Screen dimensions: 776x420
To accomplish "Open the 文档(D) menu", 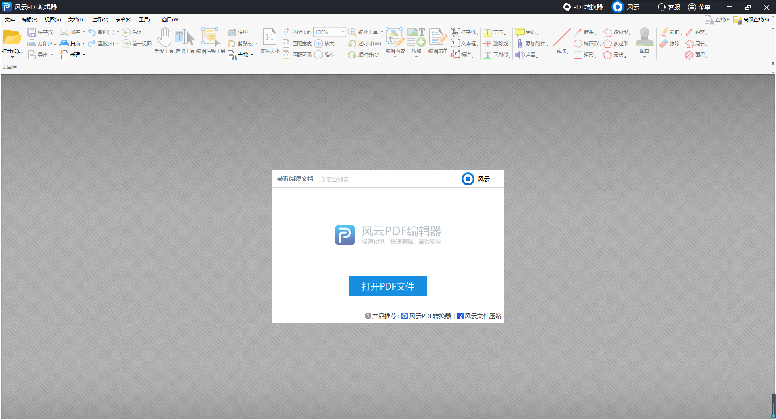I will (76, 19).
